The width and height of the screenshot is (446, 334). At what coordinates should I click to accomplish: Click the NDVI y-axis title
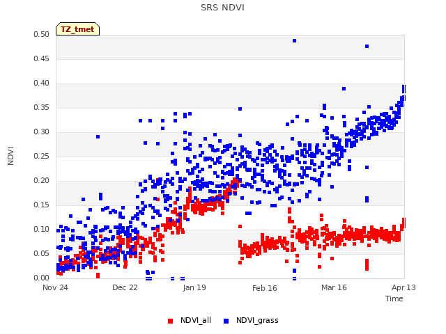[10, 156]
